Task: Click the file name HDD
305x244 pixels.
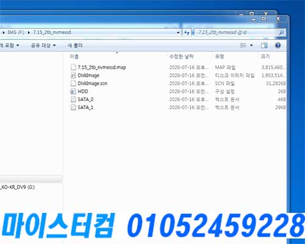Action: (x=83, y=91)
